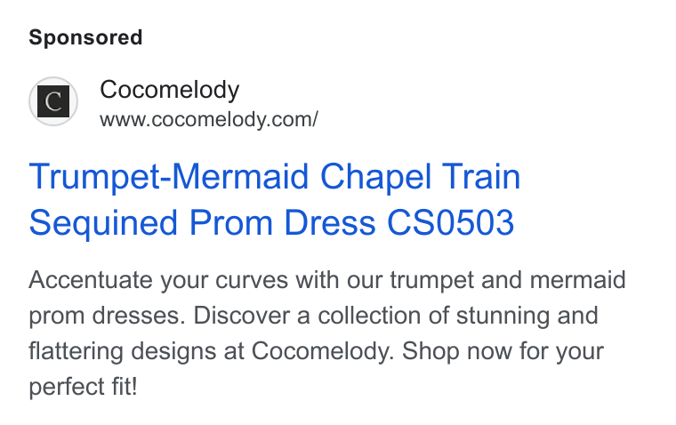This screenshot has height=425, width=676.
Task: Click the Cocomelody advertiser name
Action: pyautogui.click(x=169, y=90)
